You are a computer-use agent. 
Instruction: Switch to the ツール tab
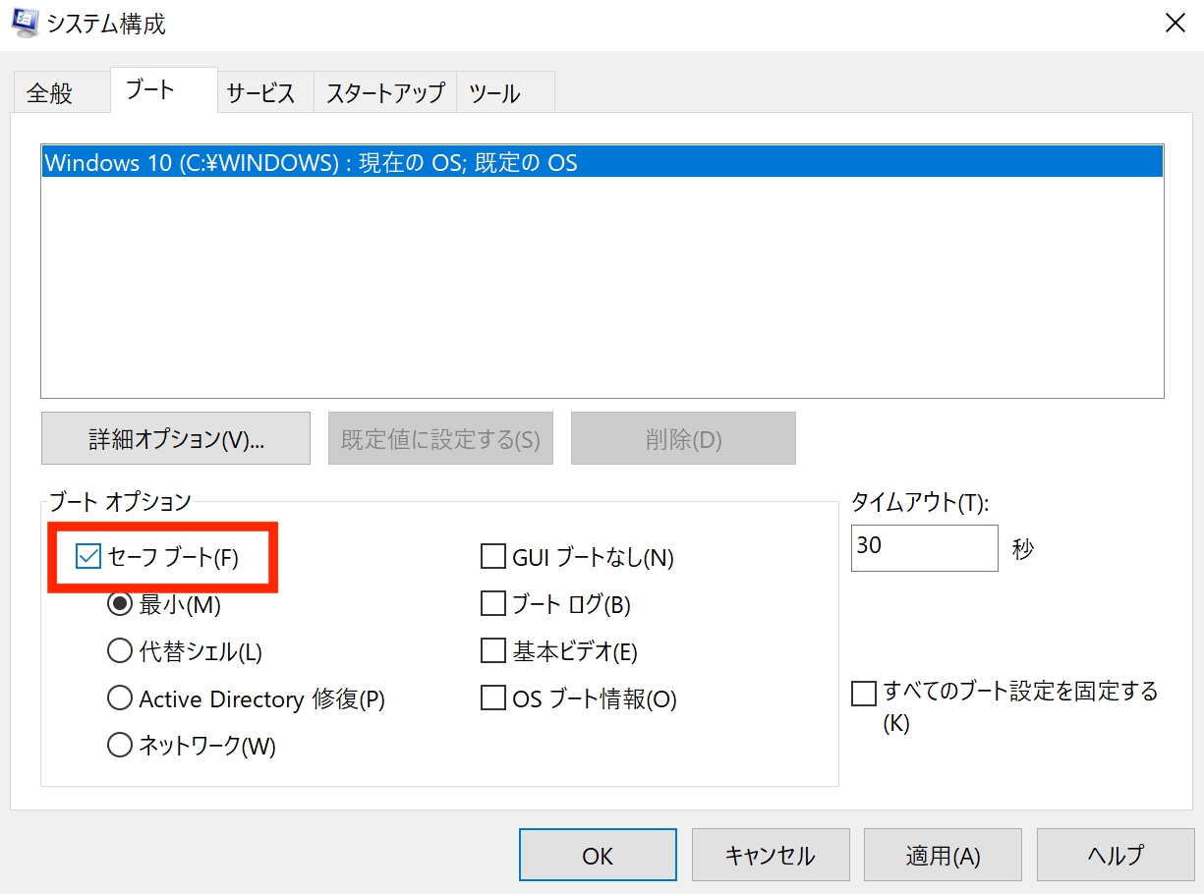[x=506, y=93]
